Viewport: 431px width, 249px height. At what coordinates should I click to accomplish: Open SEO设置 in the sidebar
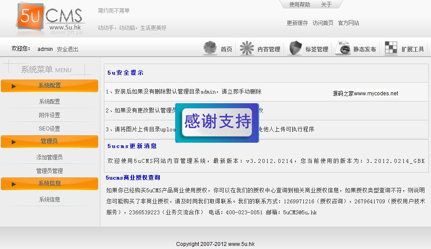pos(49,129)
